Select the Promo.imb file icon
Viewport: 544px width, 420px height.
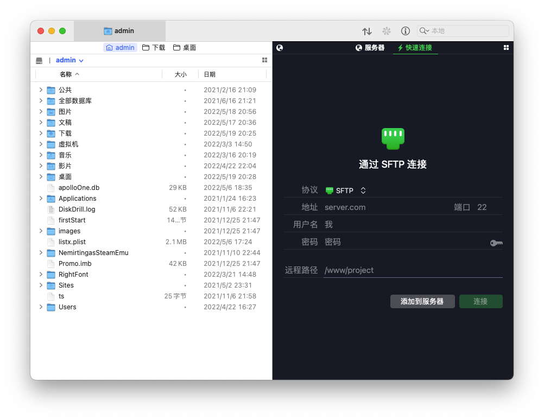[51, 264]
